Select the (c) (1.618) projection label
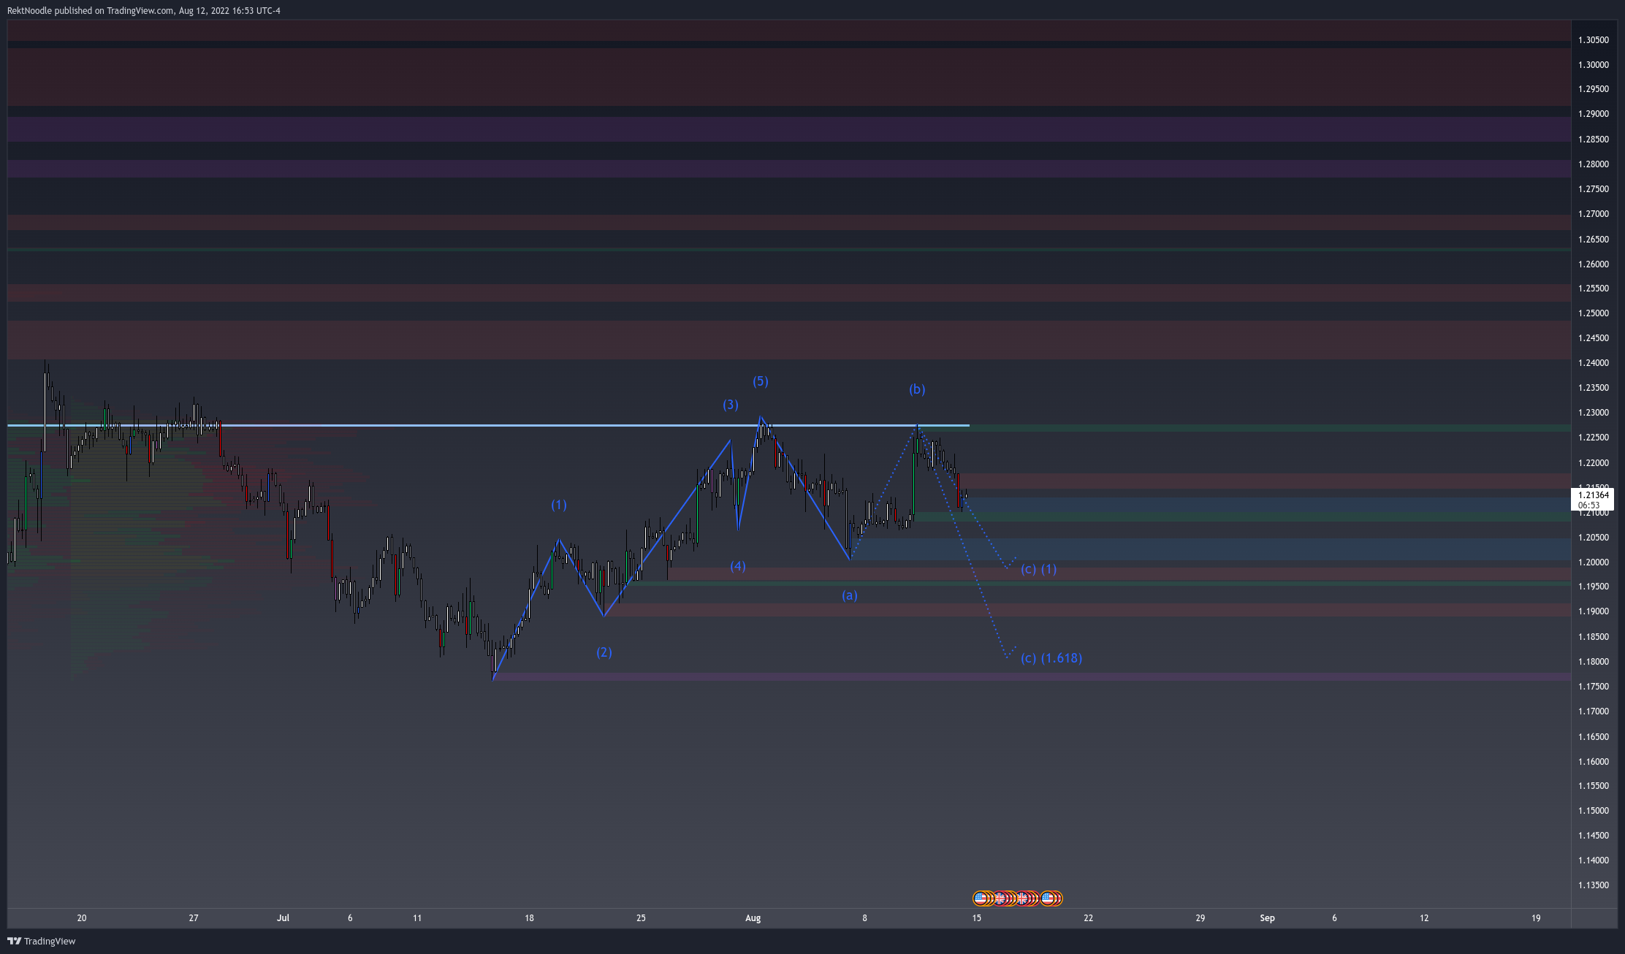Image resolution: width=1625 pixels, height=954 pixels. point(1051,658)
